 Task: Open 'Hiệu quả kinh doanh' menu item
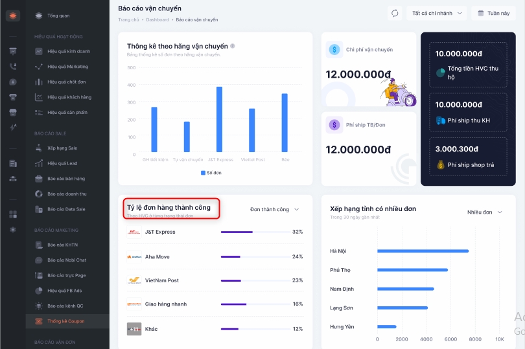click(67, 51)
